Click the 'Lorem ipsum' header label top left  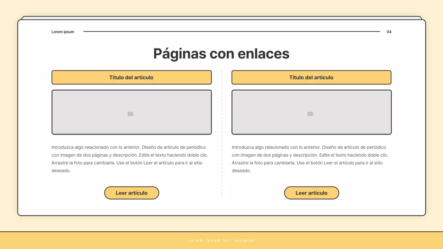(x=63, y=31)
